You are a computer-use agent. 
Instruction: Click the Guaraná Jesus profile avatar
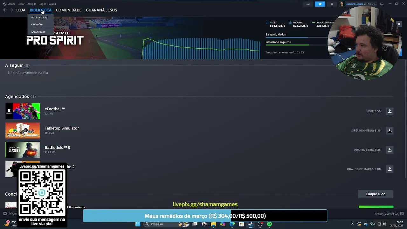(x=342, y=4)
